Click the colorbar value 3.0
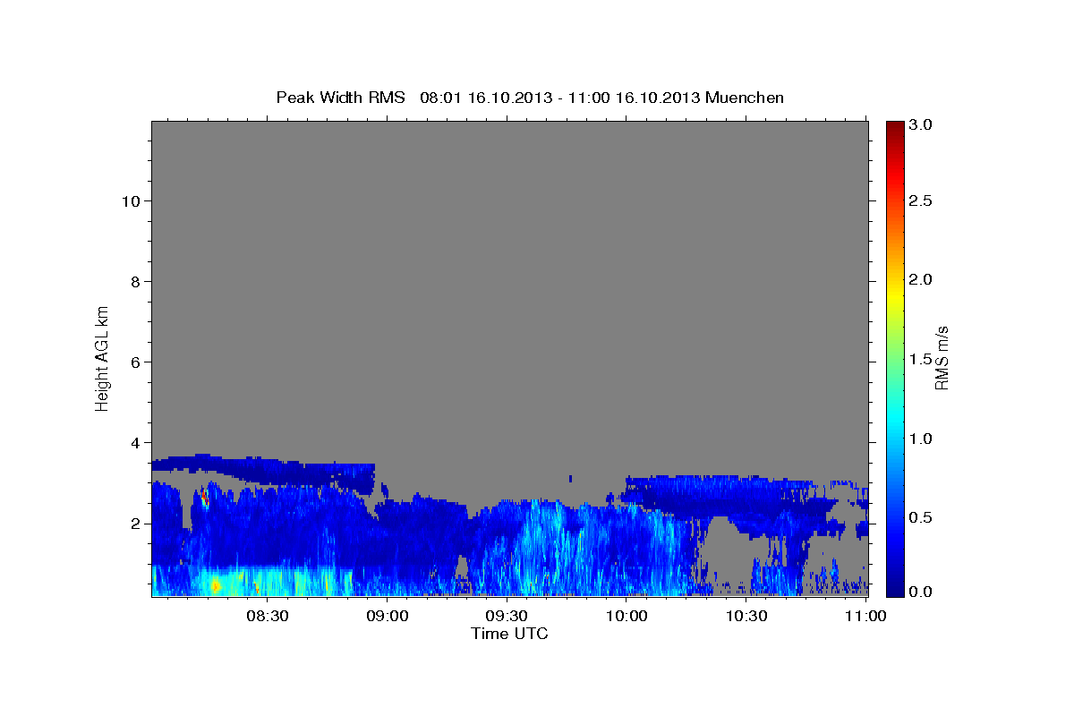Screen dimensions: 1074x716 tap(921, 125)
